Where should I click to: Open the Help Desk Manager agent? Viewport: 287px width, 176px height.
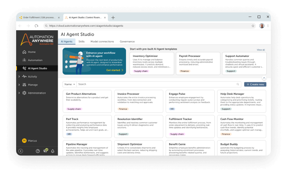[242, 101]
